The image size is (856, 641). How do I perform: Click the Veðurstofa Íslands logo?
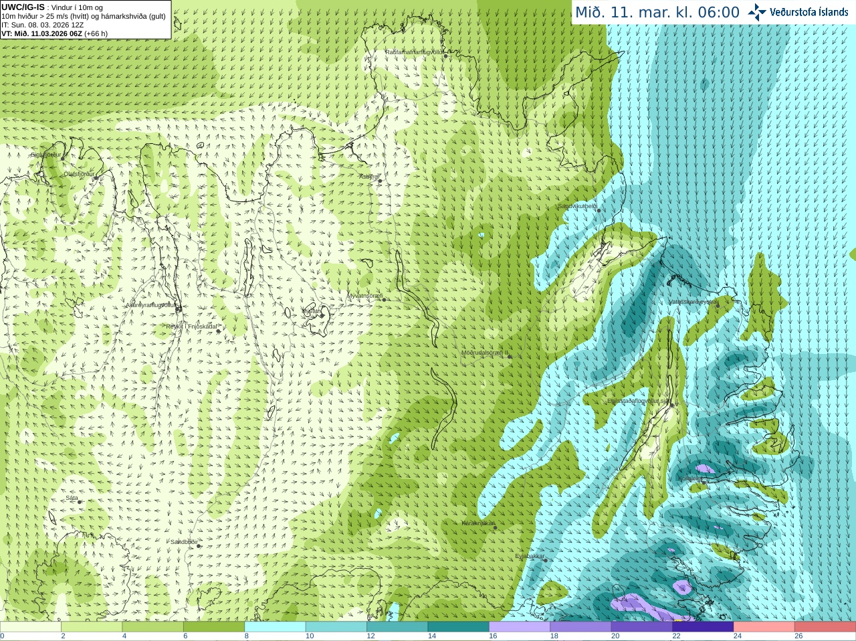coord(798,12)
